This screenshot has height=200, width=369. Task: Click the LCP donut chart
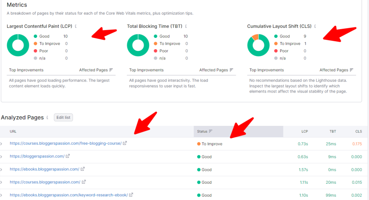(x=18, y=45)
